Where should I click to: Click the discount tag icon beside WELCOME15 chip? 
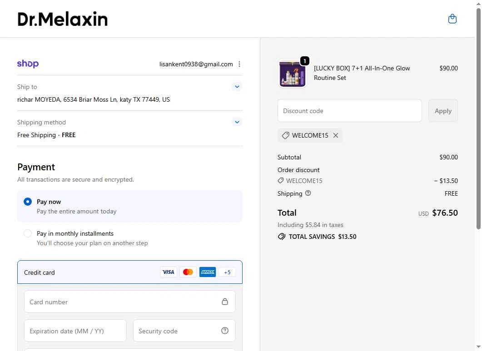(x=285, y=135)
